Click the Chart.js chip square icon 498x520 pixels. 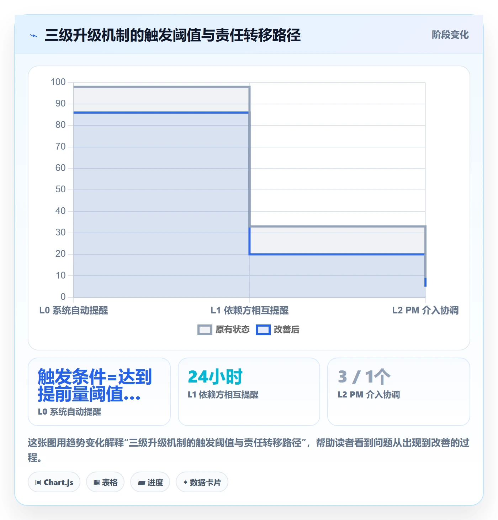pyautogui.click(x=38, y=483)
